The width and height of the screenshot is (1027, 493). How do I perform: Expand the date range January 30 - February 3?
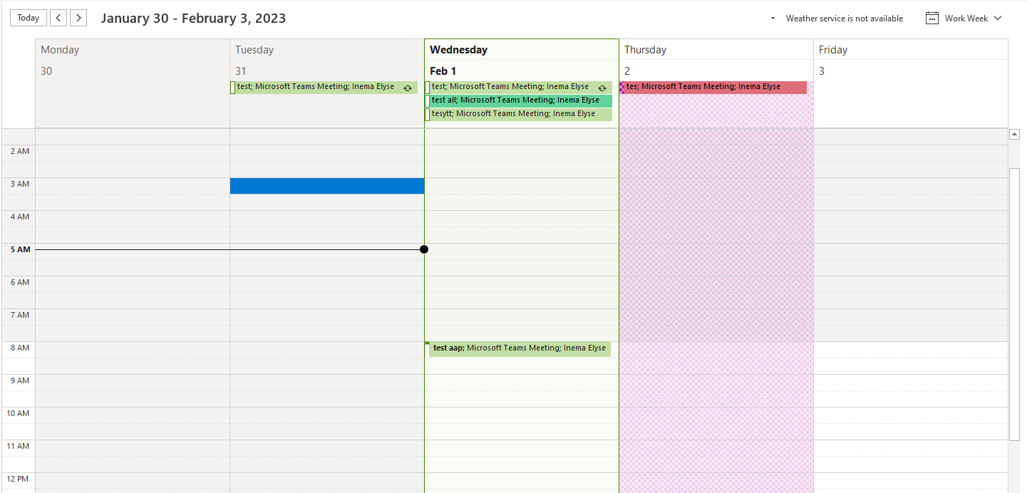(193, 18)
